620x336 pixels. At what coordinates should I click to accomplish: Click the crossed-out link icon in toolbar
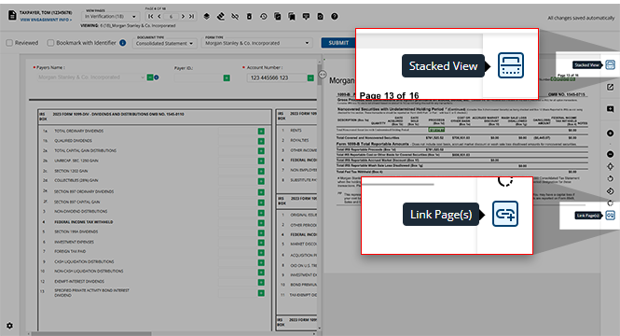(235, 16)
